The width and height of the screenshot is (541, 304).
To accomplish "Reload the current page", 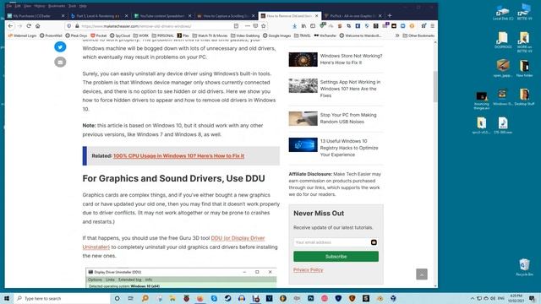I will click(29, 26).
